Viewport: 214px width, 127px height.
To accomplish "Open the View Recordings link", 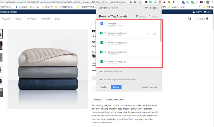I will pyautogui.click(x=150, y=87).
